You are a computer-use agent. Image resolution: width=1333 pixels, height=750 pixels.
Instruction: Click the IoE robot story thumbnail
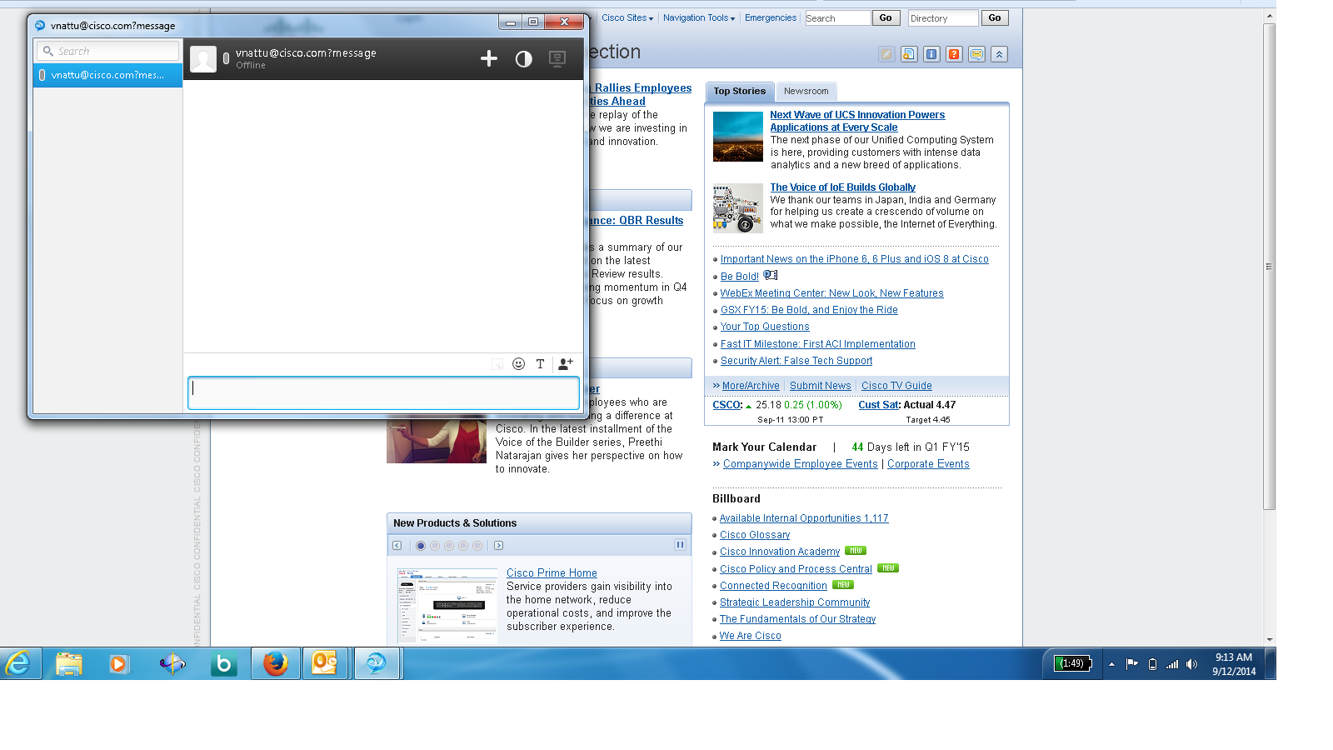[x=737, y=207]
